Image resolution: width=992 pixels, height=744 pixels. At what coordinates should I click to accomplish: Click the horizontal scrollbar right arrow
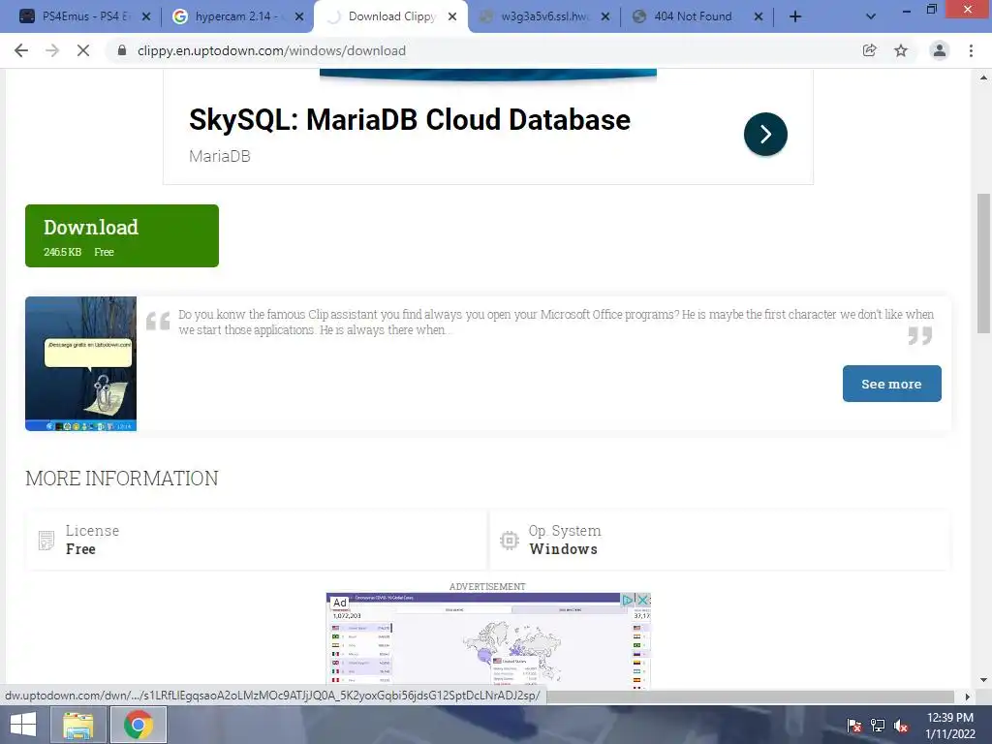[967, 697]
